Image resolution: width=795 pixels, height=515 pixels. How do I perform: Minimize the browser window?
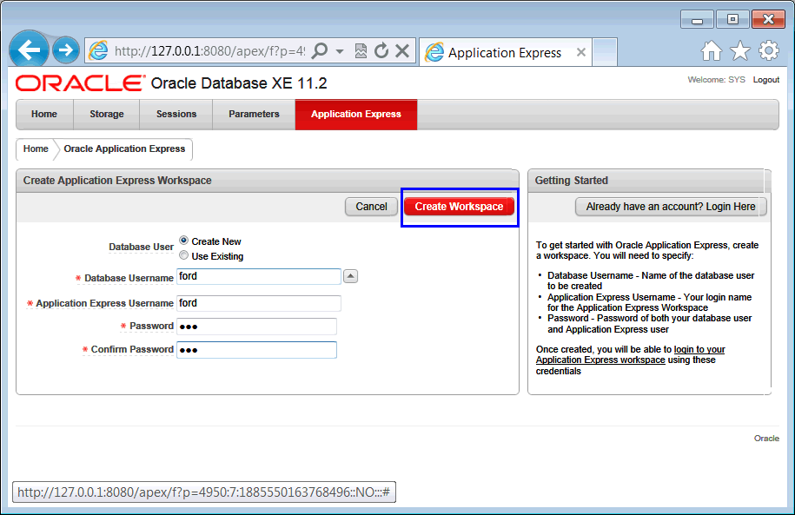[x=697, y=20]
